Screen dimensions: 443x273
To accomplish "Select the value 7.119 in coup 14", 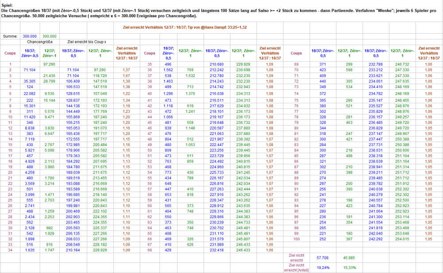I will coord(30,139).
